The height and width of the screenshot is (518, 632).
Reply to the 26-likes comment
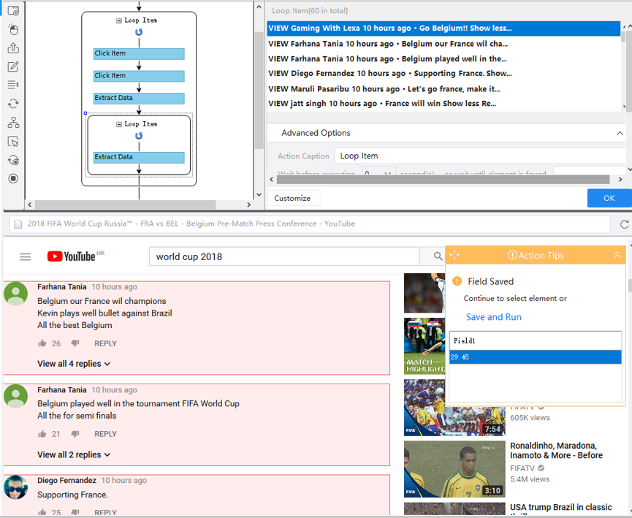click(x=105, y=343)
